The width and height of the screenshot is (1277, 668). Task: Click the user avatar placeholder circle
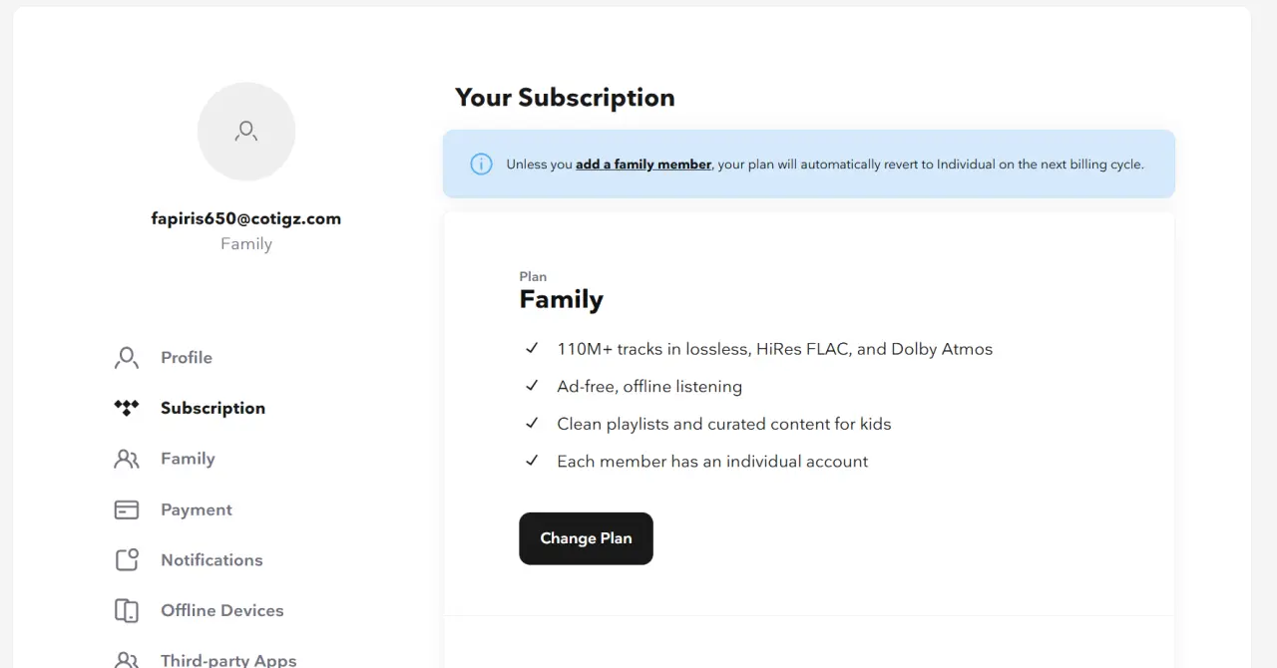(246, 132)
